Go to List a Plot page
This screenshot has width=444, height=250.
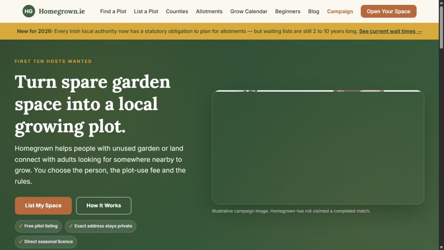click(146, 11)
